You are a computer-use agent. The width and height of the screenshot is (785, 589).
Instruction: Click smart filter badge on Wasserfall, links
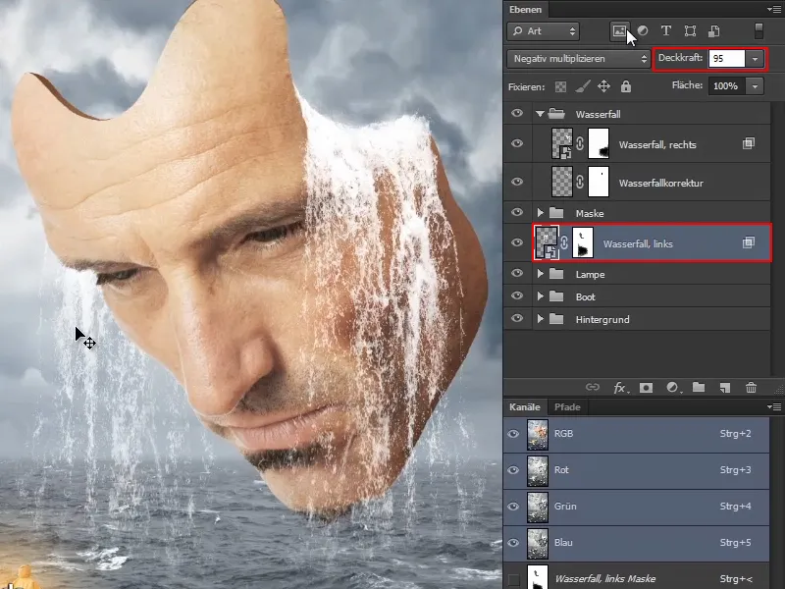tap(749, 242)
